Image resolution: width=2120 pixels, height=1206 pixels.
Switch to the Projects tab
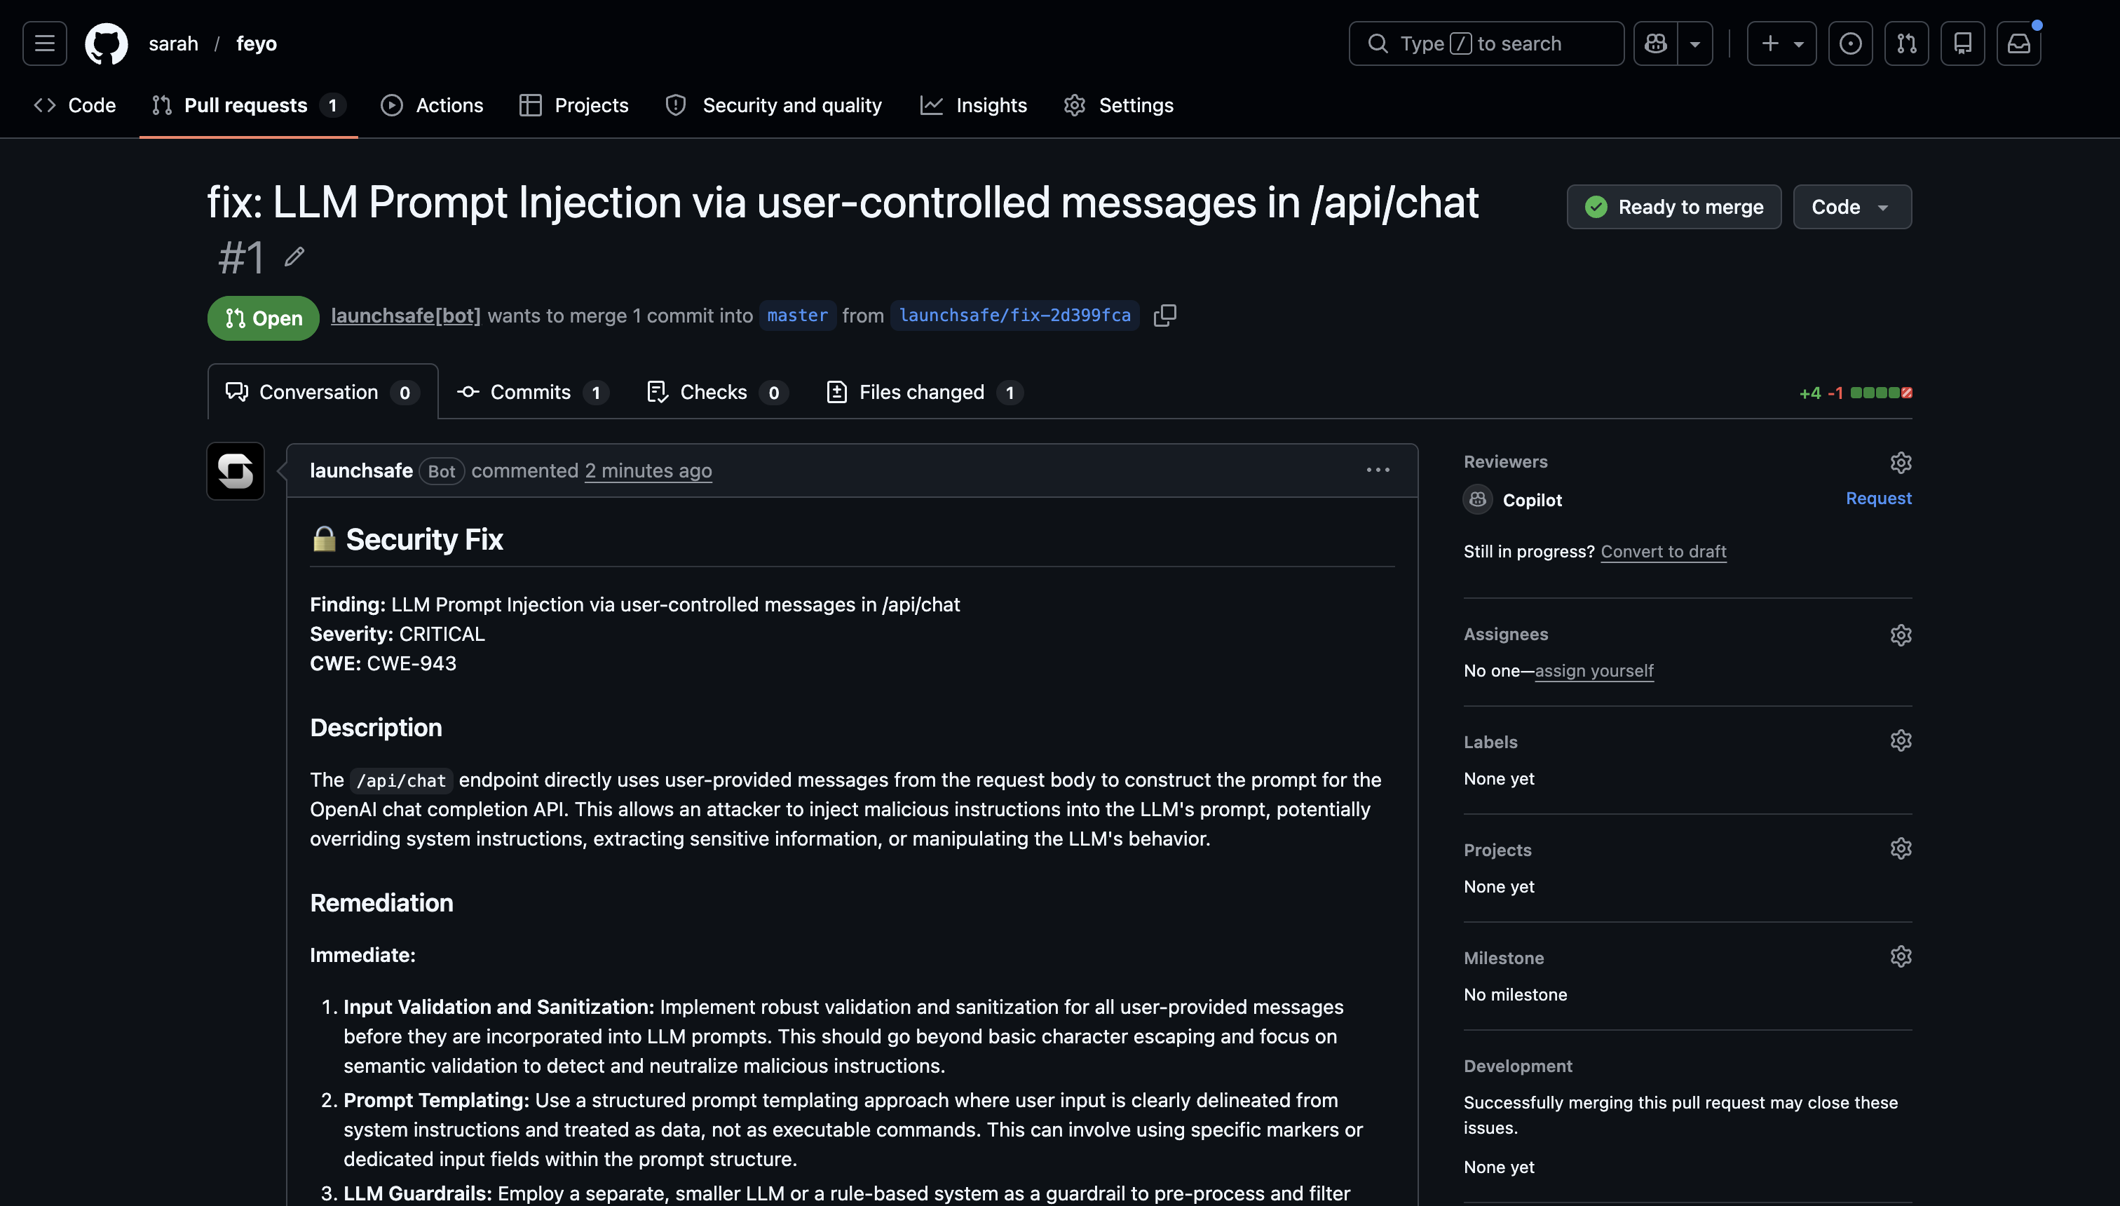coord(573,105)
